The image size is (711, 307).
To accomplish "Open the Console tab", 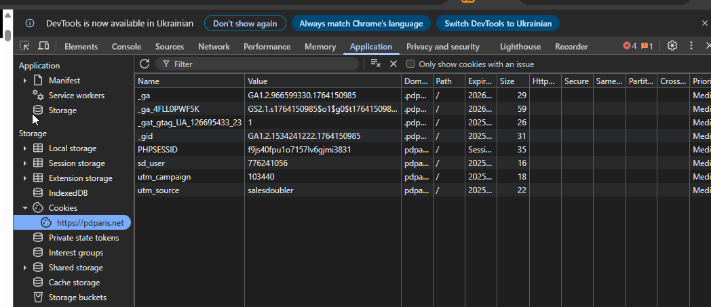I will (126, 47).
